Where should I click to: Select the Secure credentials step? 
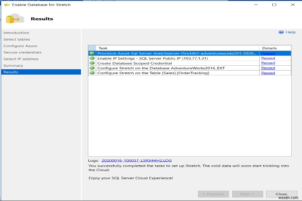22,52
